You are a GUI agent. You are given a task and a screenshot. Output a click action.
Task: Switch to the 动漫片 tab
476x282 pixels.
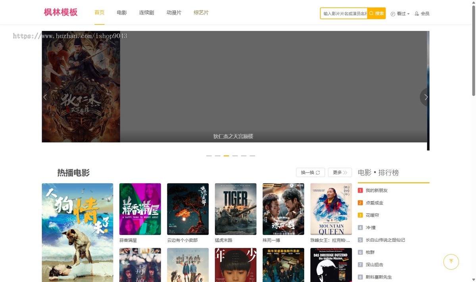(x=174, y=13)
